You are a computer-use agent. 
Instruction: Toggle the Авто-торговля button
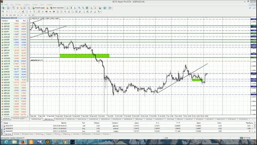pyautogui.click(x=57, y=8)
